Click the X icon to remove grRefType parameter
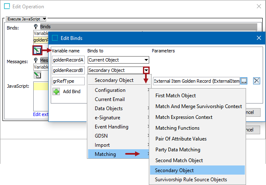Screen dimensions: 266x185 tap(256, 81)
